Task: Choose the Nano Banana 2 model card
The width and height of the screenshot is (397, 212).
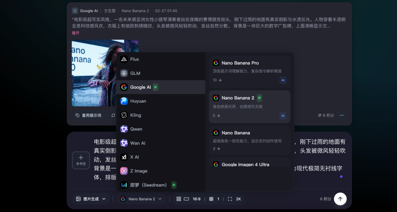Action: pyautogui.click(x=249, y=107)
